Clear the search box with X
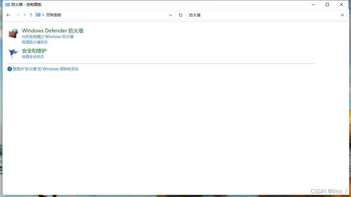The image size is (351, 197). [x=342, y=15]
